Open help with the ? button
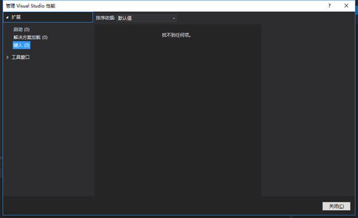Viewport: 358px width, 218px height. (x=329, y=6)
